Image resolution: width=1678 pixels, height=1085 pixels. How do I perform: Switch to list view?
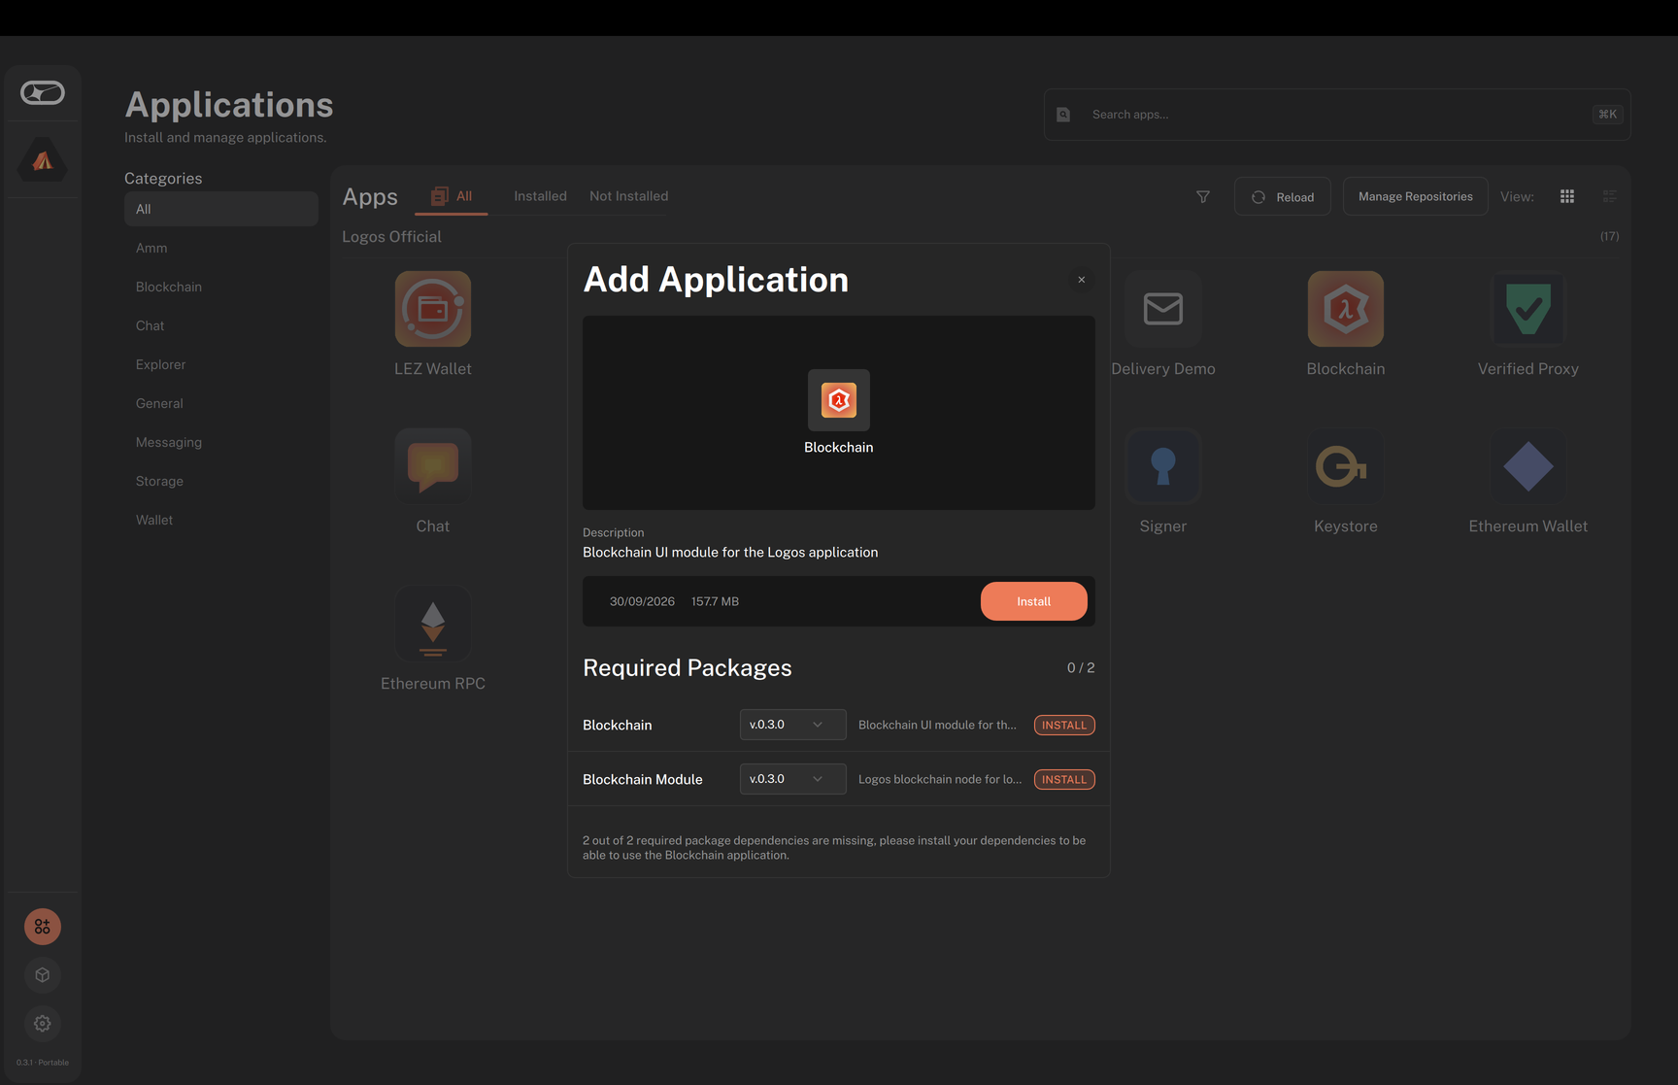click(x=1609, y=196)
